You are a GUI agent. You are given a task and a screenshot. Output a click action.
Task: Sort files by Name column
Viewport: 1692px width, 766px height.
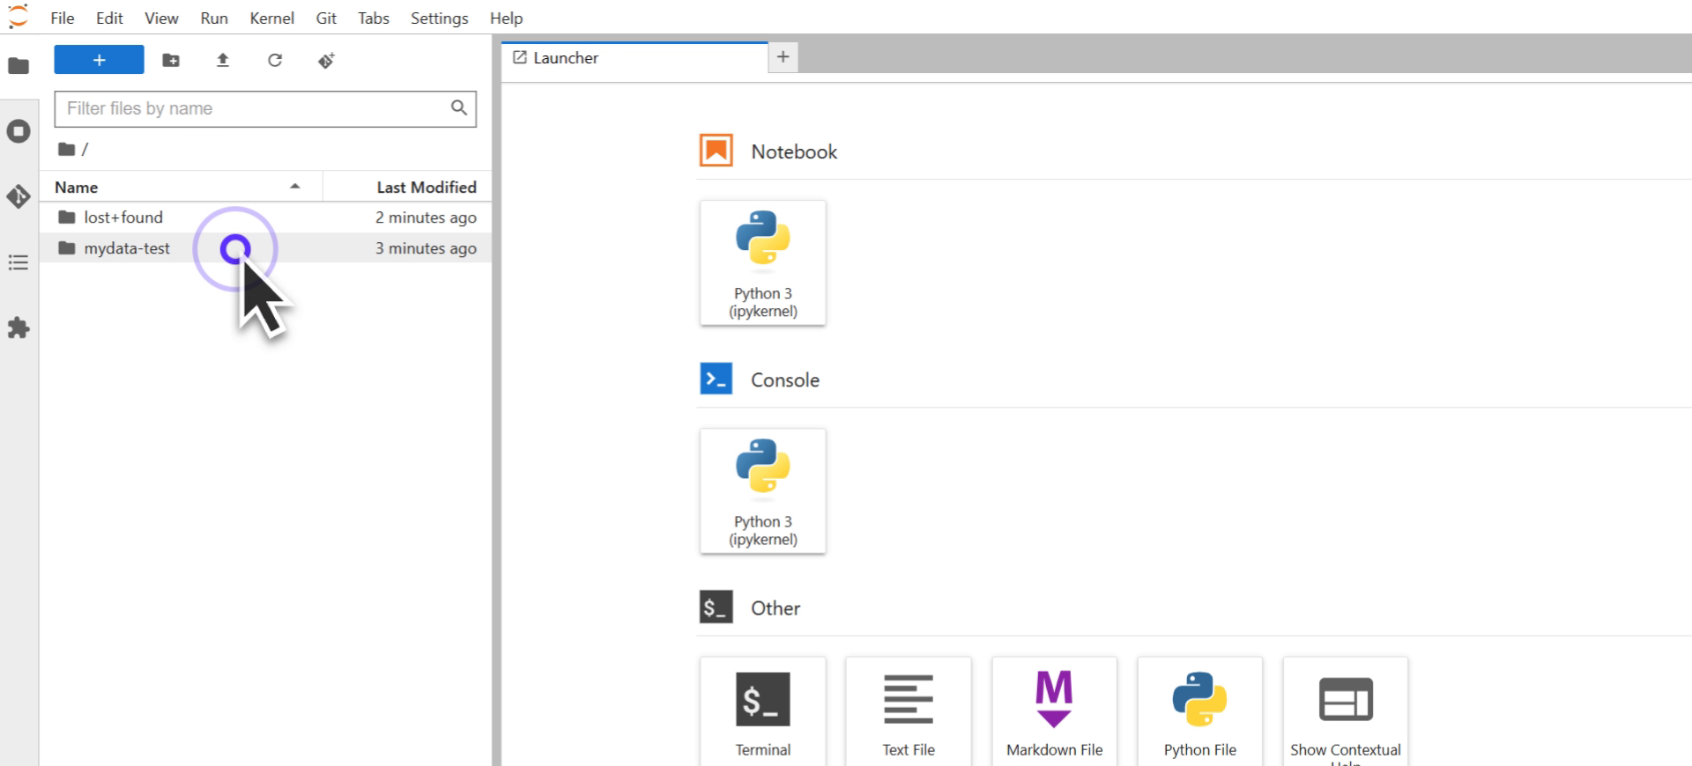point(181,187)
